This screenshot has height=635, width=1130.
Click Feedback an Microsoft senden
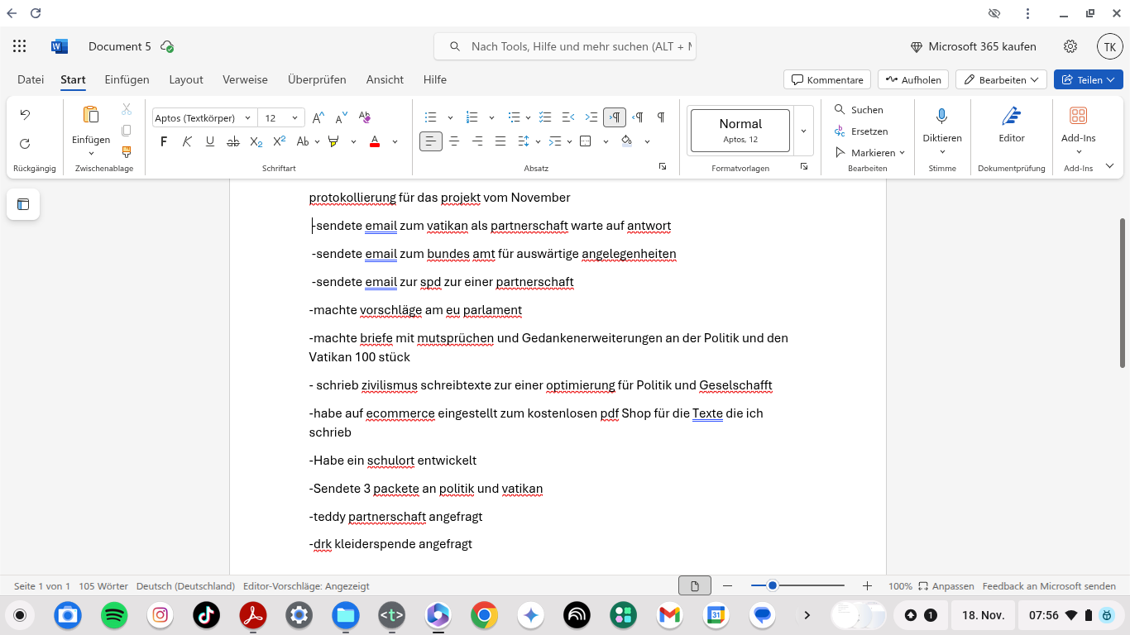[x=1049, y=586]
